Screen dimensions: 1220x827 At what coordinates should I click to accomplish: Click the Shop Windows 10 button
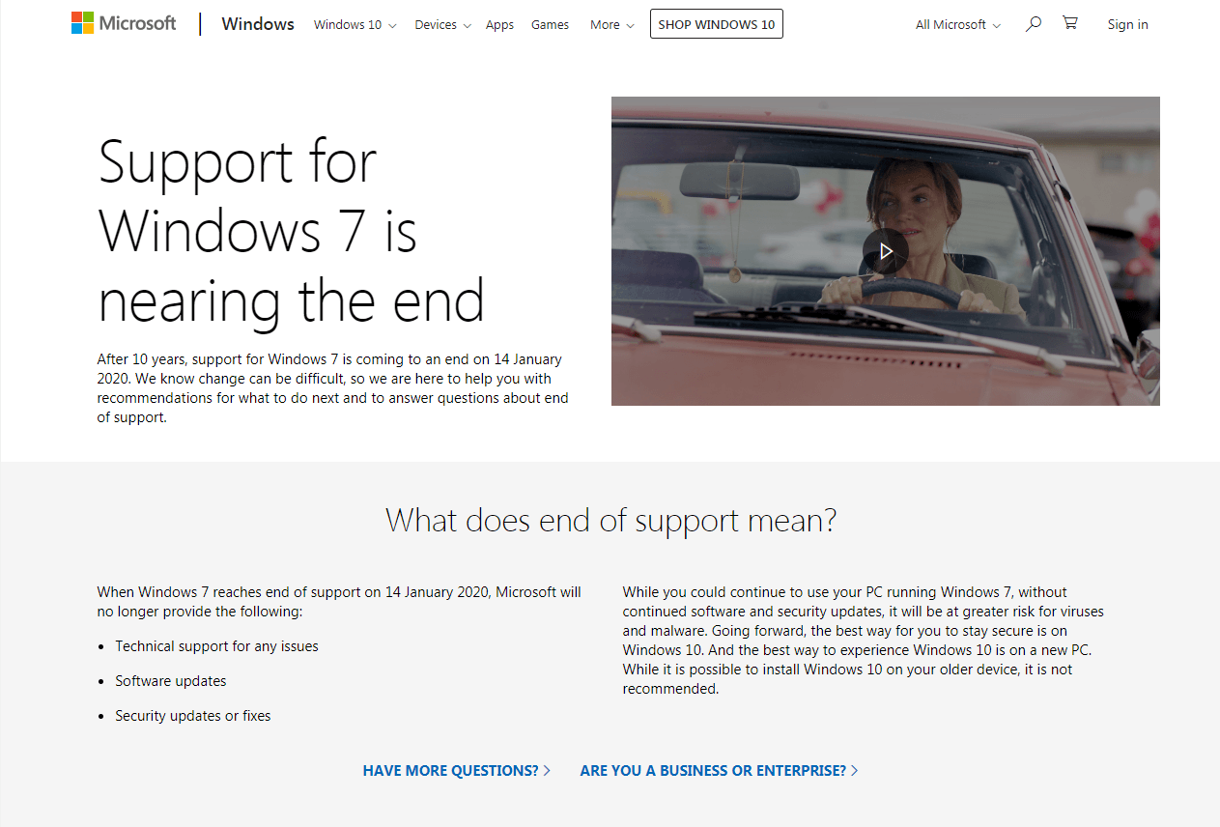pyautogui.click(x=717, y=24)
